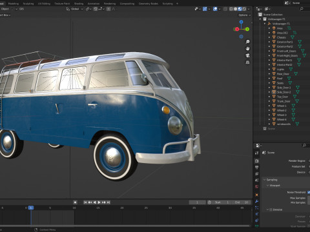The width and height of the screenshot is (310, 232).
Task: Open the Modifiers wrench tab
Action: [256, 201]
